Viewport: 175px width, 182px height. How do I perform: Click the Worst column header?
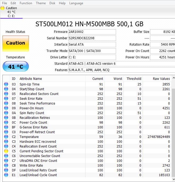tap(114, 79)
